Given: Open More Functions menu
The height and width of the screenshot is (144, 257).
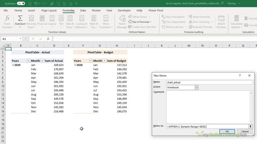Looking at the screenshot, I should click(106, 22).
